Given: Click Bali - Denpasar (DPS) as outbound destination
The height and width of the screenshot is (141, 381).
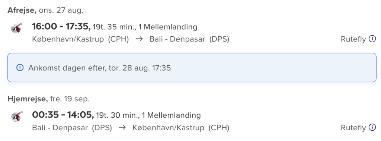Looking at the screenshot, I should (x=189, y=39).
